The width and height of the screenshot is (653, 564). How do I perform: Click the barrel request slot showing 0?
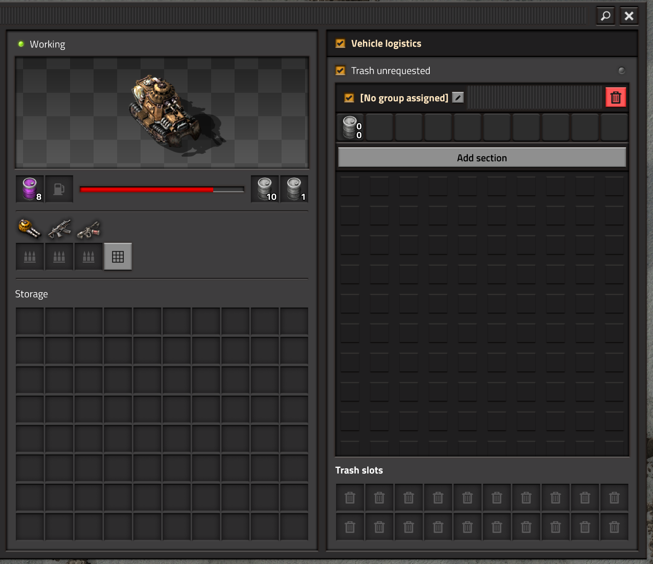click(351, 127)
